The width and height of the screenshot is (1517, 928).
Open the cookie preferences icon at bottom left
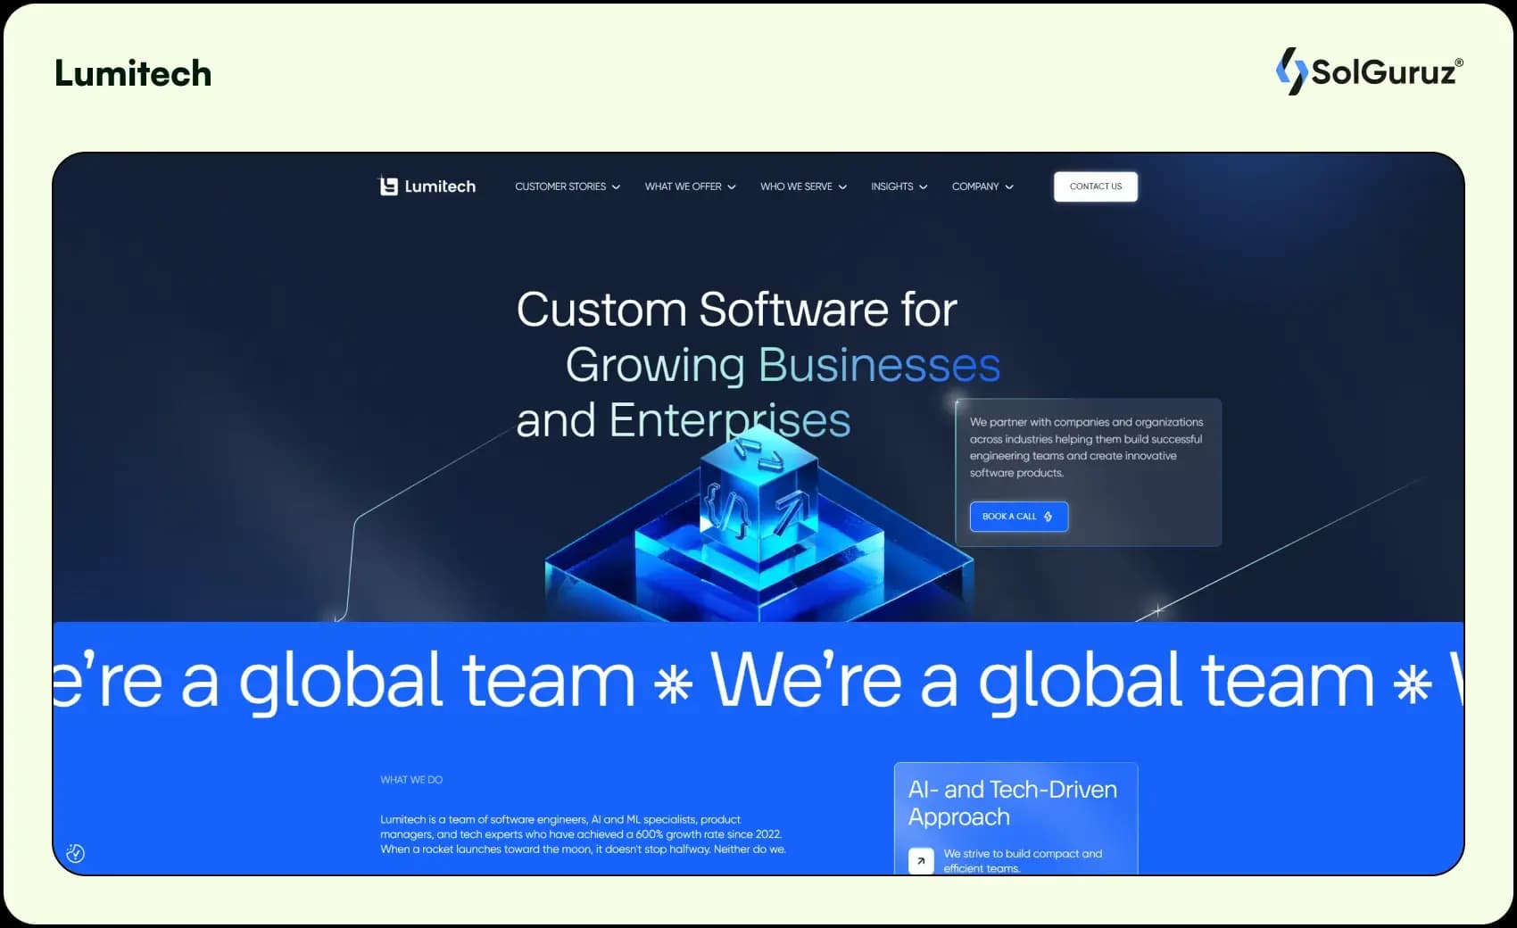(76, 854)
